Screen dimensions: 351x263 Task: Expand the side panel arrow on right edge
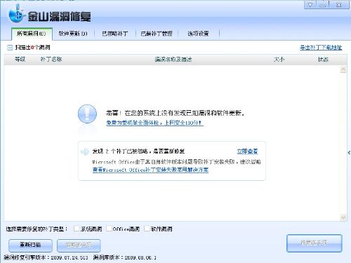point(349,153)
